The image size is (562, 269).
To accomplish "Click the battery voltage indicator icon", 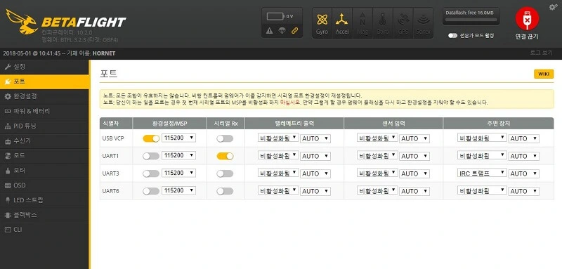I will click(x=275, y=16).
